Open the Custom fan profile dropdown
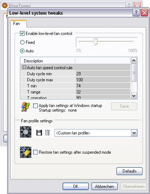The image size is (150, 194). [x=134, y=133]
